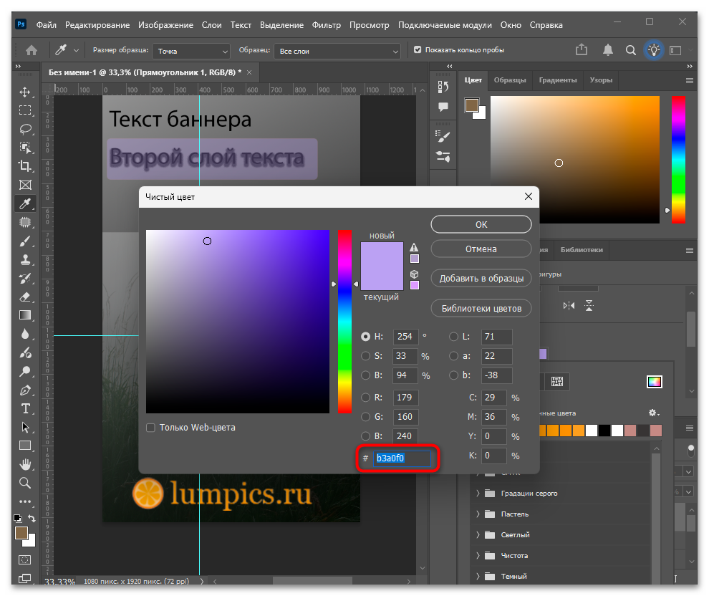Expand the 'Градации серого' swatch folder

[x=478, y=494]
